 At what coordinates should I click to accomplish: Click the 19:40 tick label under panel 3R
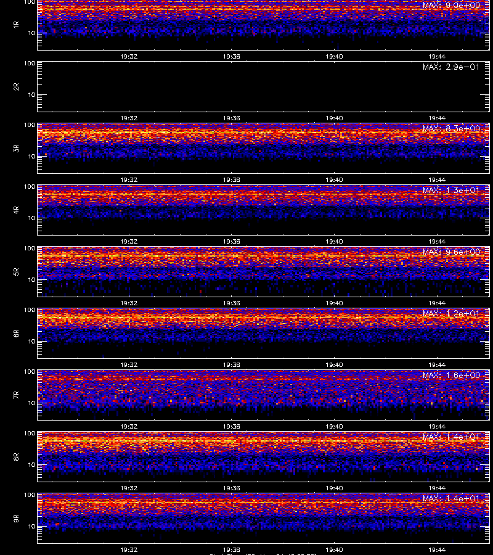[334, 180]
